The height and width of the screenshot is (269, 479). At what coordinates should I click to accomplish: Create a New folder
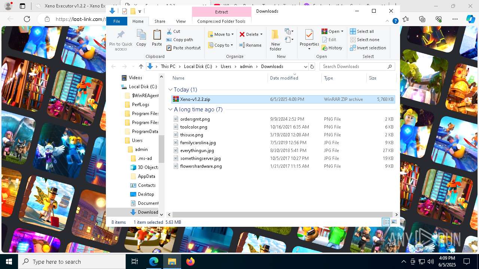pos(275,40)
